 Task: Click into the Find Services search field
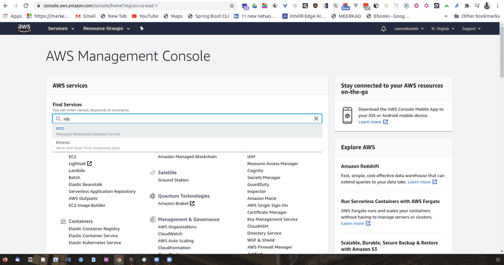187,118
